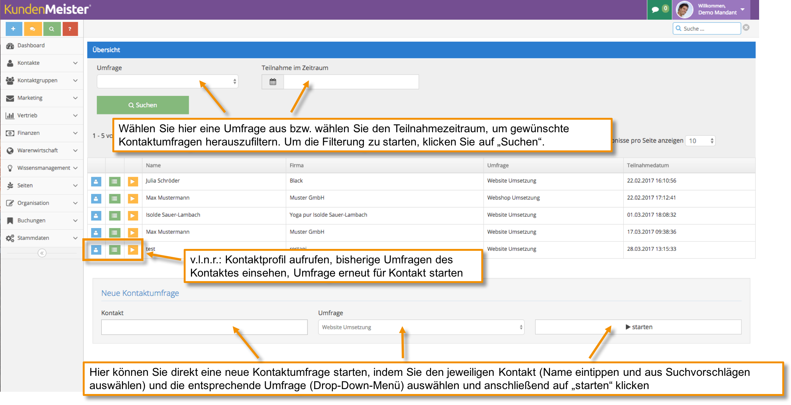Image resolution: width=791 pixels, height=405 pixels.
Task: Click the Black company cell
Action: pyautogui.click(x=384, y=181)
